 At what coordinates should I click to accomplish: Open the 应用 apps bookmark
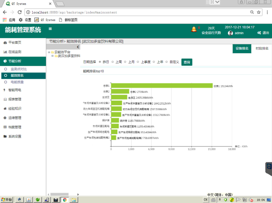[x=9, y=20]
